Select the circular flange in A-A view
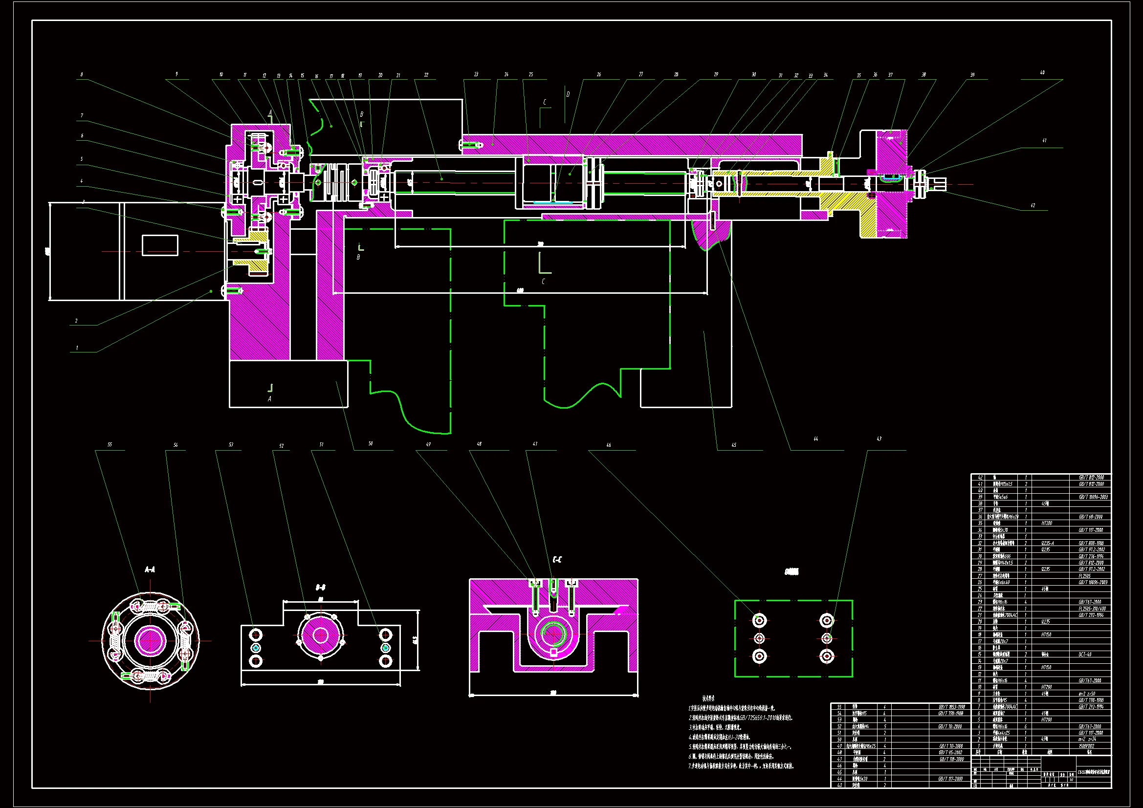The width and height of the screenshot is (1143, 808). point(151,640)
